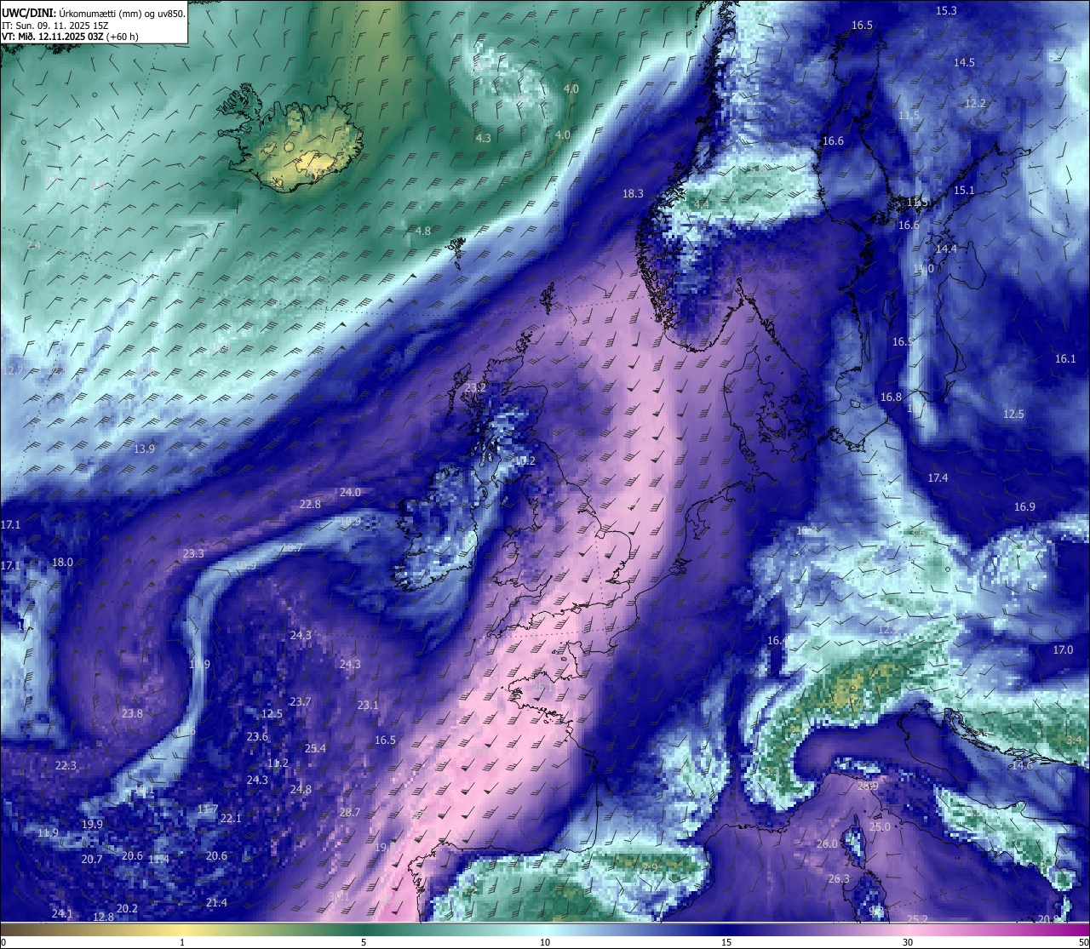Viewport: 1090px width, 949px height.
Task: Click the 23.7 value label
Action: point(300,702)
